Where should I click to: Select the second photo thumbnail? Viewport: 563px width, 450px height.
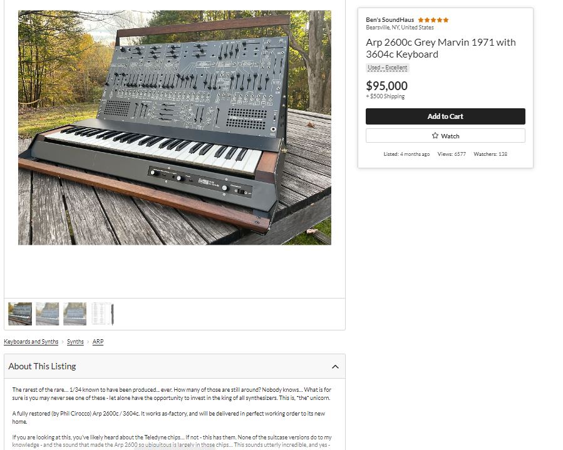pyautogui.click(x=48, y=314)
